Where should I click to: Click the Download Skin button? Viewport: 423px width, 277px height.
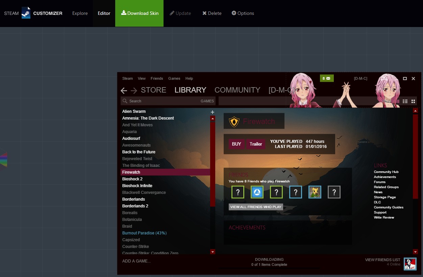[139, 13]
